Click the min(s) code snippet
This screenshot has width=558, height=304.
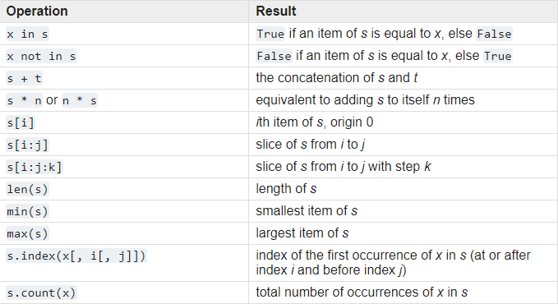click(x=27, y=211)
